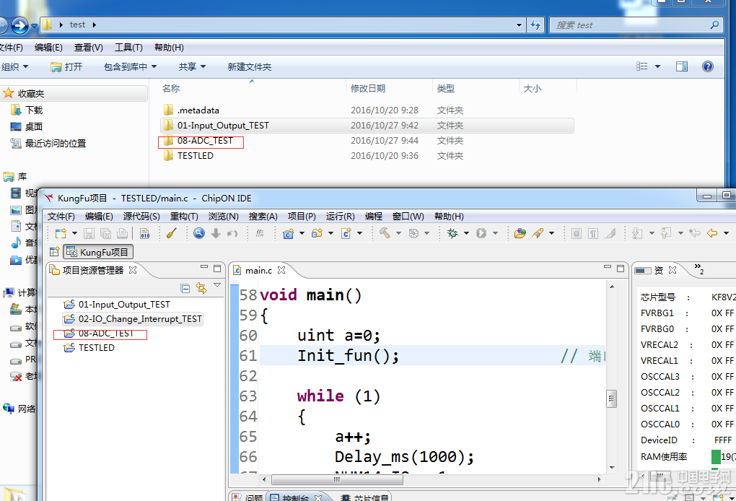Click the Run play icon in toolbar
This screenshot has width=736, height=501.
tap(481, 233)
